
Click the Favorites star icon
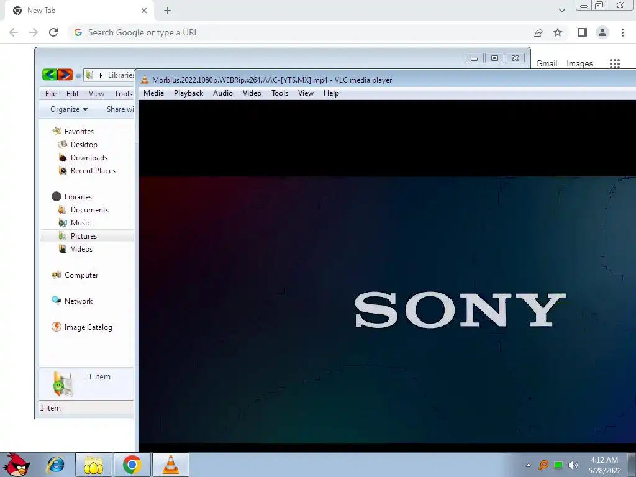pos(57,131)
